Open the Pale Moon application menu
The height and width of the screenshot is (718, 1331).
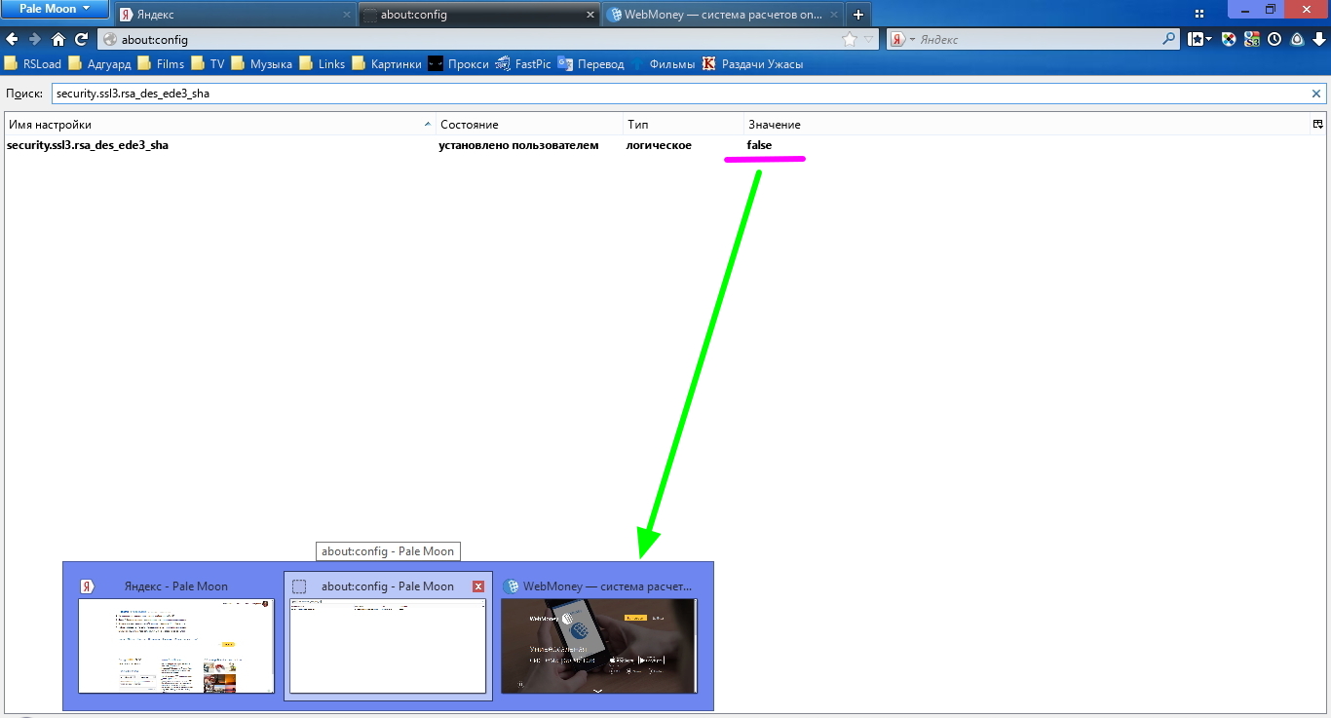[x=55, y=9]
